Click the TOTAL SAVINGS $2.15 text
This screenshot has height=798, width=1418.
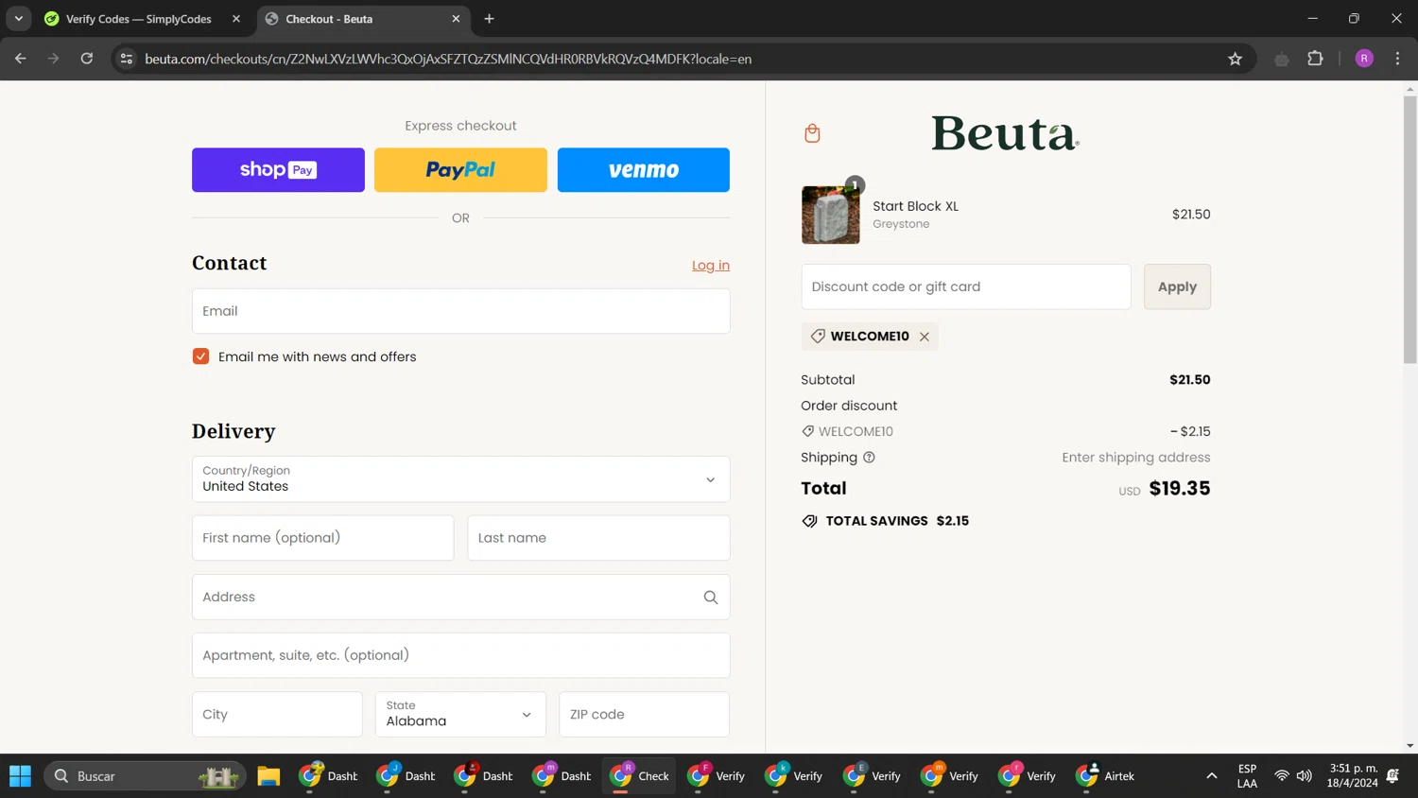point(897,521)
